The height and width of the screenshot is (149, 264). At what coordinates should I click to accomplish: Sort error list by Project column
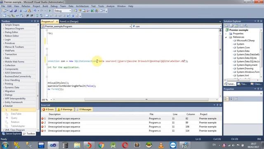click(203, 114)
